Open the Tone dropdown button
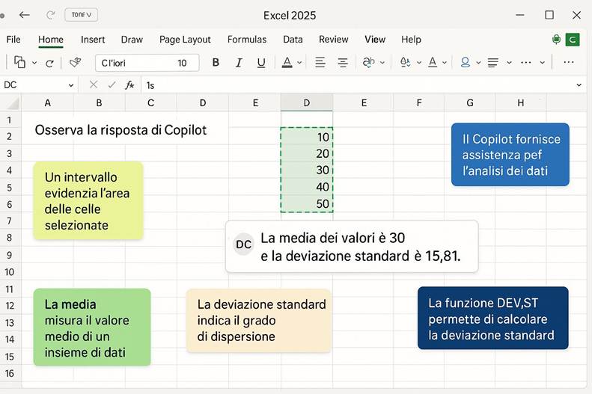Image resolution: width=592 pixels, height=394 pixels. (x=81, y=15)
